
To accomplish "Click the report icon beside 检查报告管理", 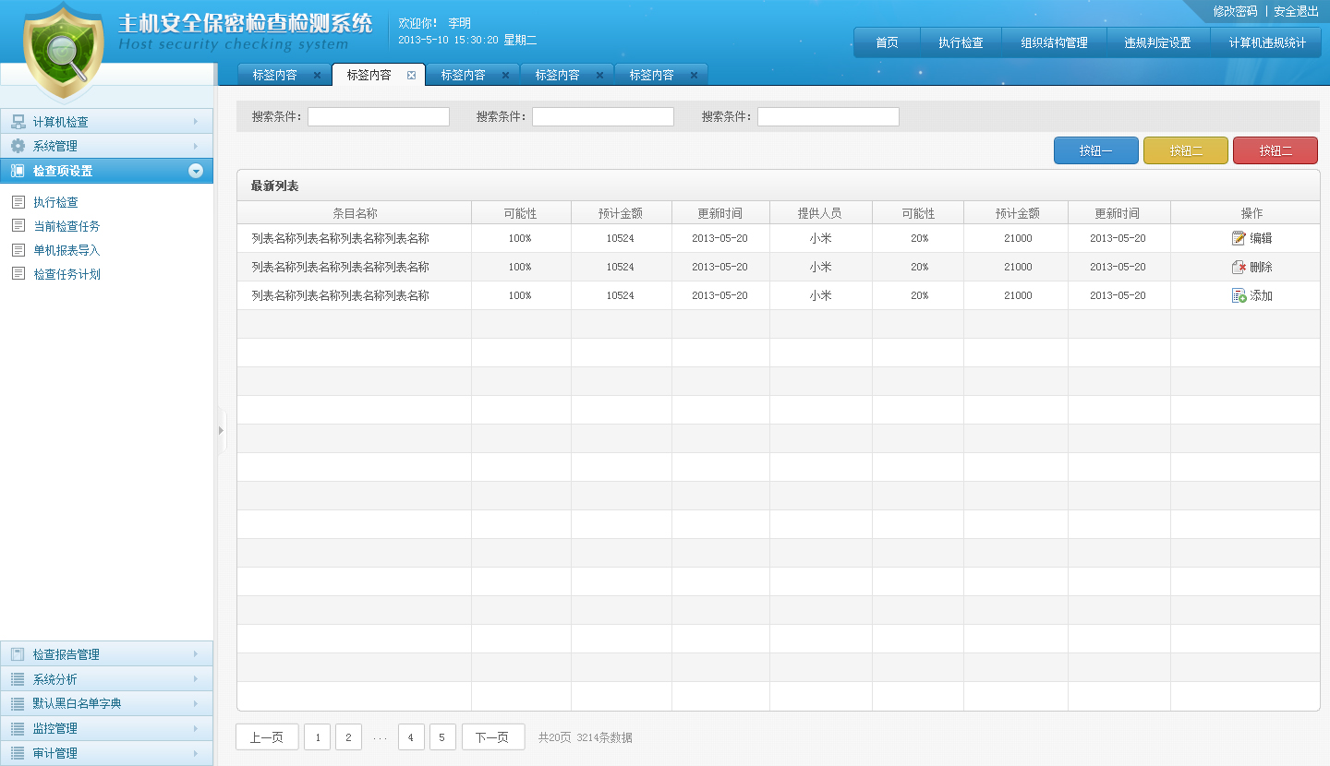I will pyautogui.click(x=18, y=654).
